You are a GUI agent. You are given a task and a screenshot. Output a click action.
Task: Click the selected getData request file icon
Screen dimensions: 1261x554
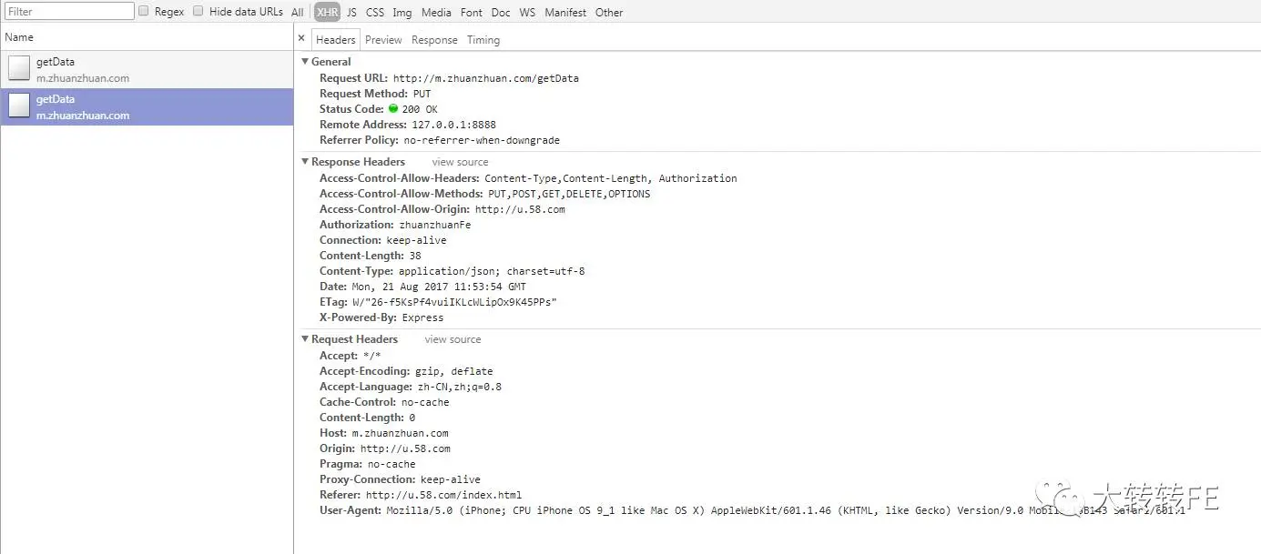19,106
